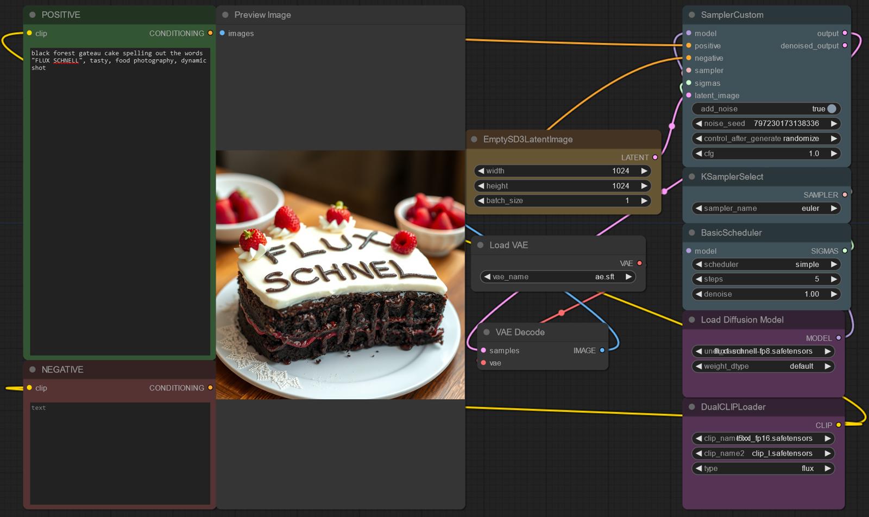This screenshot has height=517, width=869.
Task: Click the noise_seed value 797230173138336
Action: tap(786, 123)
